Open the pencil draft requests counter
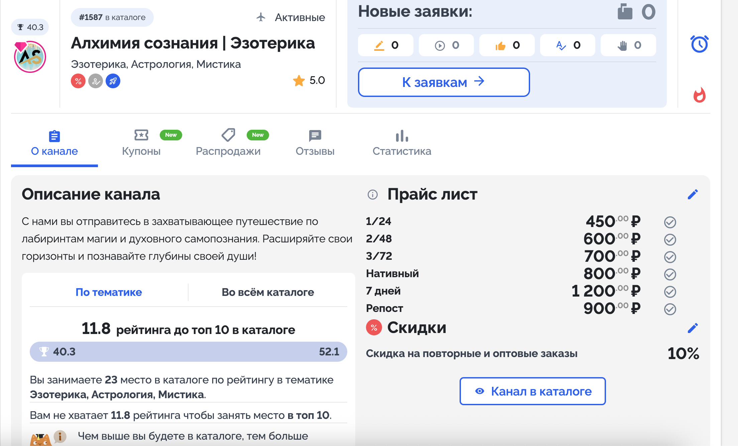 tap(386, 45)
